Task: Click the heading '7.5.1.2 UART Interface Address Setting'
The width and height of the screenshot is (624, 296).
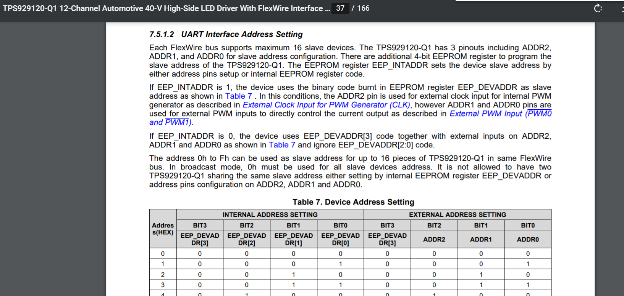Action: click(x=226, y=34)
